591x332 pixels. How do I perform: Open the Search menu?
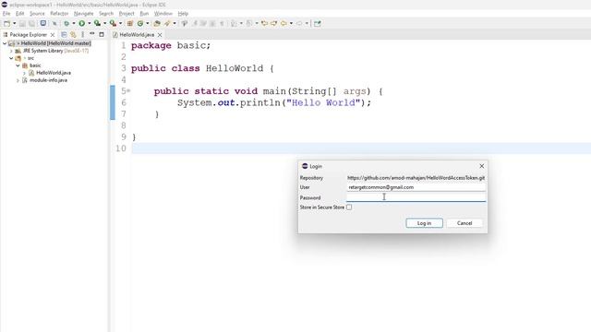click(x=106, y=14)
